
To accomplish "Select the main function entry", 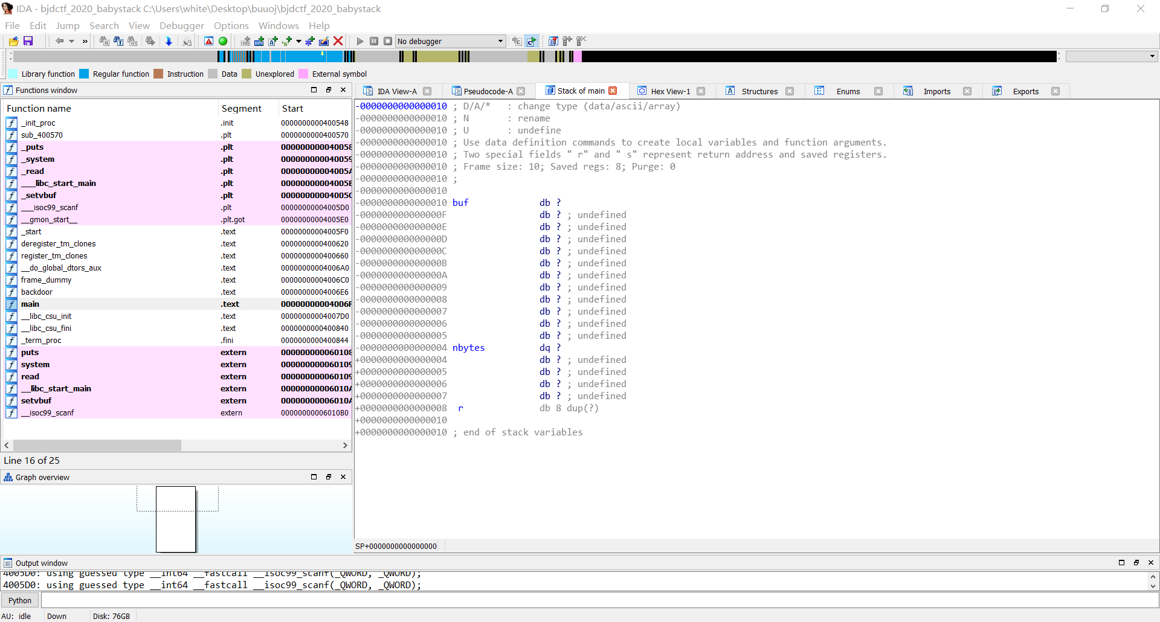I will click(x=31, y=304).
